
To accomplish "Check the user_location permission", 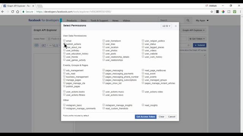I will [x=104, y=47].
